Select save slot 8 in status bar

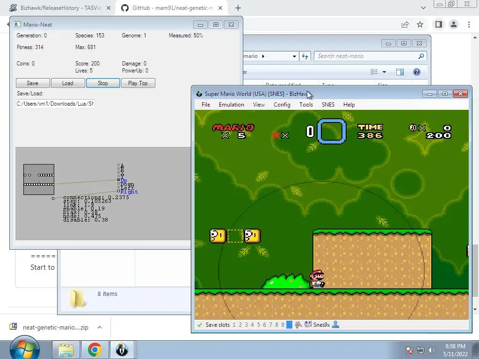[x=276, y=325]
